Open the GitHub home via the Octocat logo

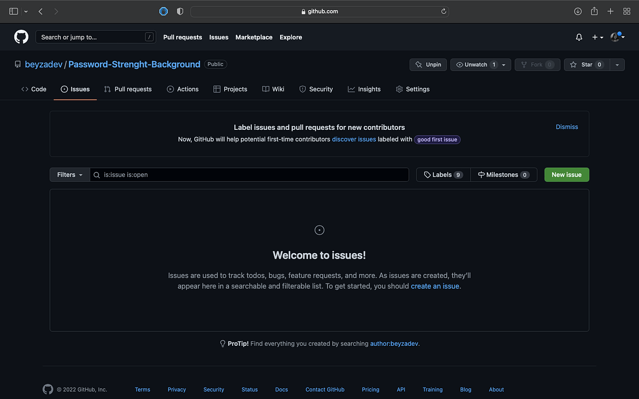[21, 37]
